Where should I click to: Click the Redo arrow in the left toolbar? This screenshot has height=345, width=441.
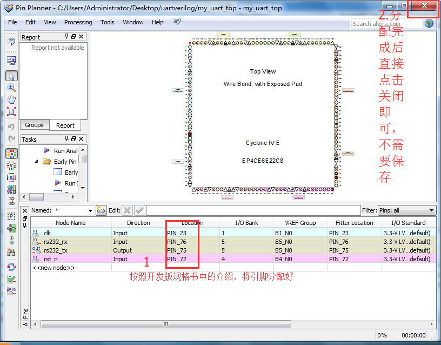pos(11,138)
